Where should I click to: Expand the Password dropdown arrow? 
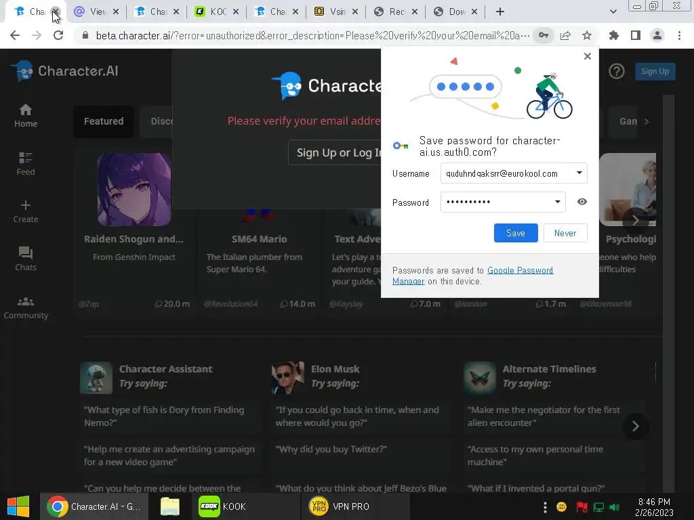(558, 202)
